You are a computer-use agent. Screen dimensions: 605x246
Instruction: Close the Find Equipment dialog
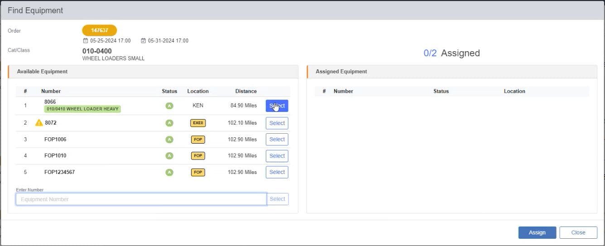click(578, 232)
